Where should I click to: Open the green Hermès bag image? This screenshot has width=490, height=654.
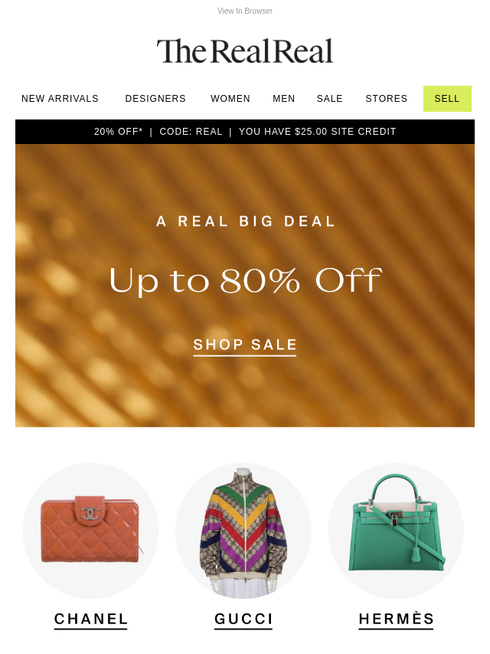point(396,531)
